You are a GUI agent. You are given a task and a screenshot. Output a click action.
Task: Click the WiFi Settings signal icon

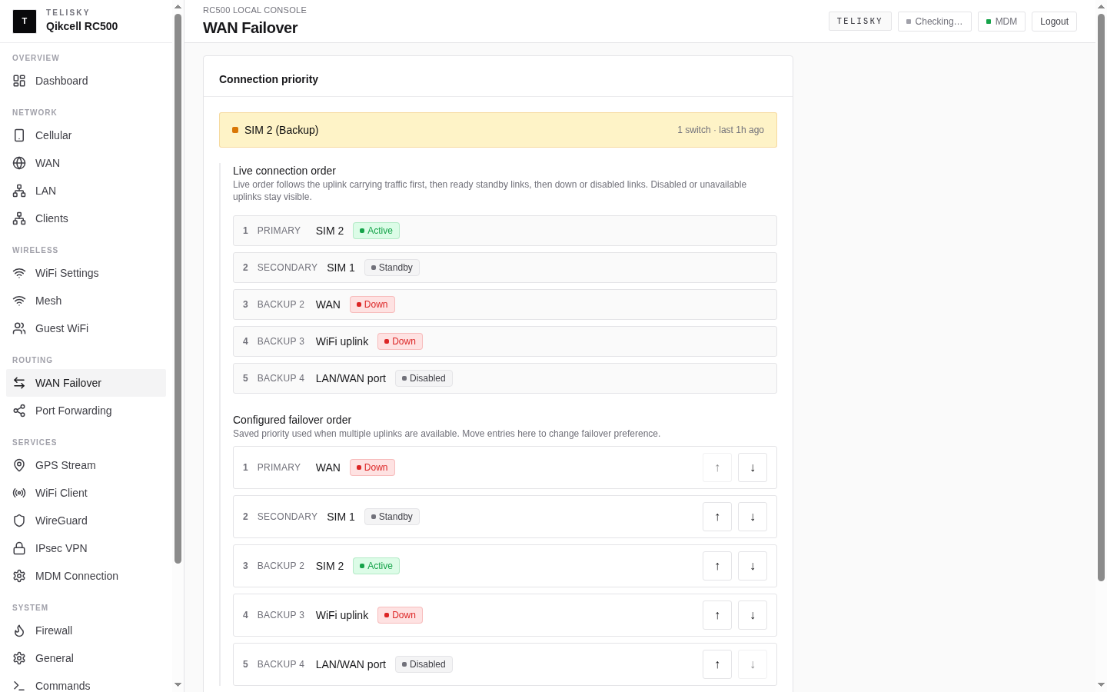19,273
